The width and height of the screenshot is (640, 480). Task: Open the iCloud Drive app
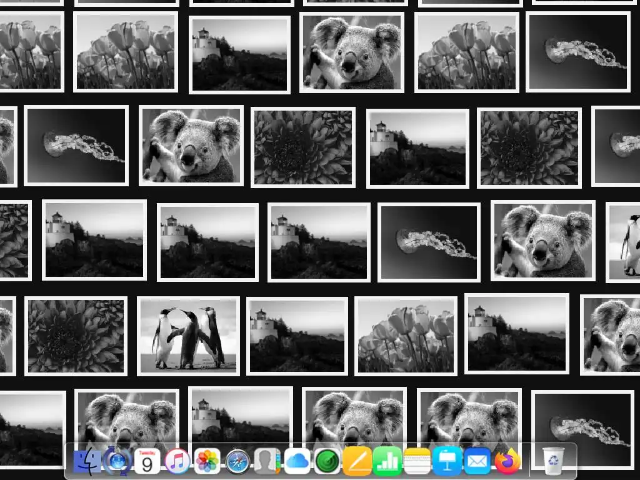297,461
